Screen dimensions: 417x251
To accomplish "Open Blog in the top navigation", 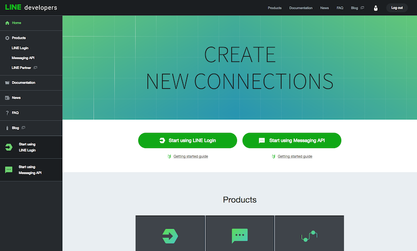I will point(354,8).
